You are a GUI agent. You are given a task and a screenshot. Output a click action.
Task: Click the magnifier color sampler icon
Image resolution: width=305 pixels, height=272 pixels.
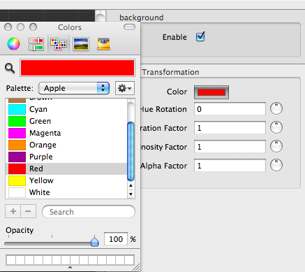click(10, 69)
